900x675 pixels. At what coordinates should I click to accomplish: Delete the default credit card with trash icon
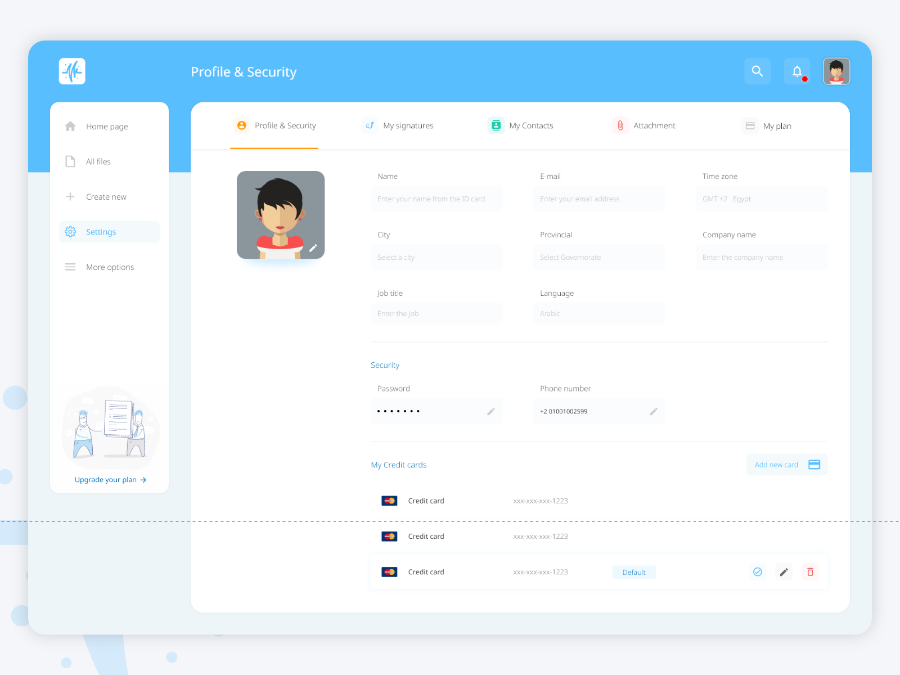click(x=810, y=571)
